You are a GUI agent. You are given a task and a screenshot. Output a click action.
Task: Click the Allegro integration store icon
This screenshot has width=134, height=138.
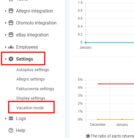coord(11,11)
